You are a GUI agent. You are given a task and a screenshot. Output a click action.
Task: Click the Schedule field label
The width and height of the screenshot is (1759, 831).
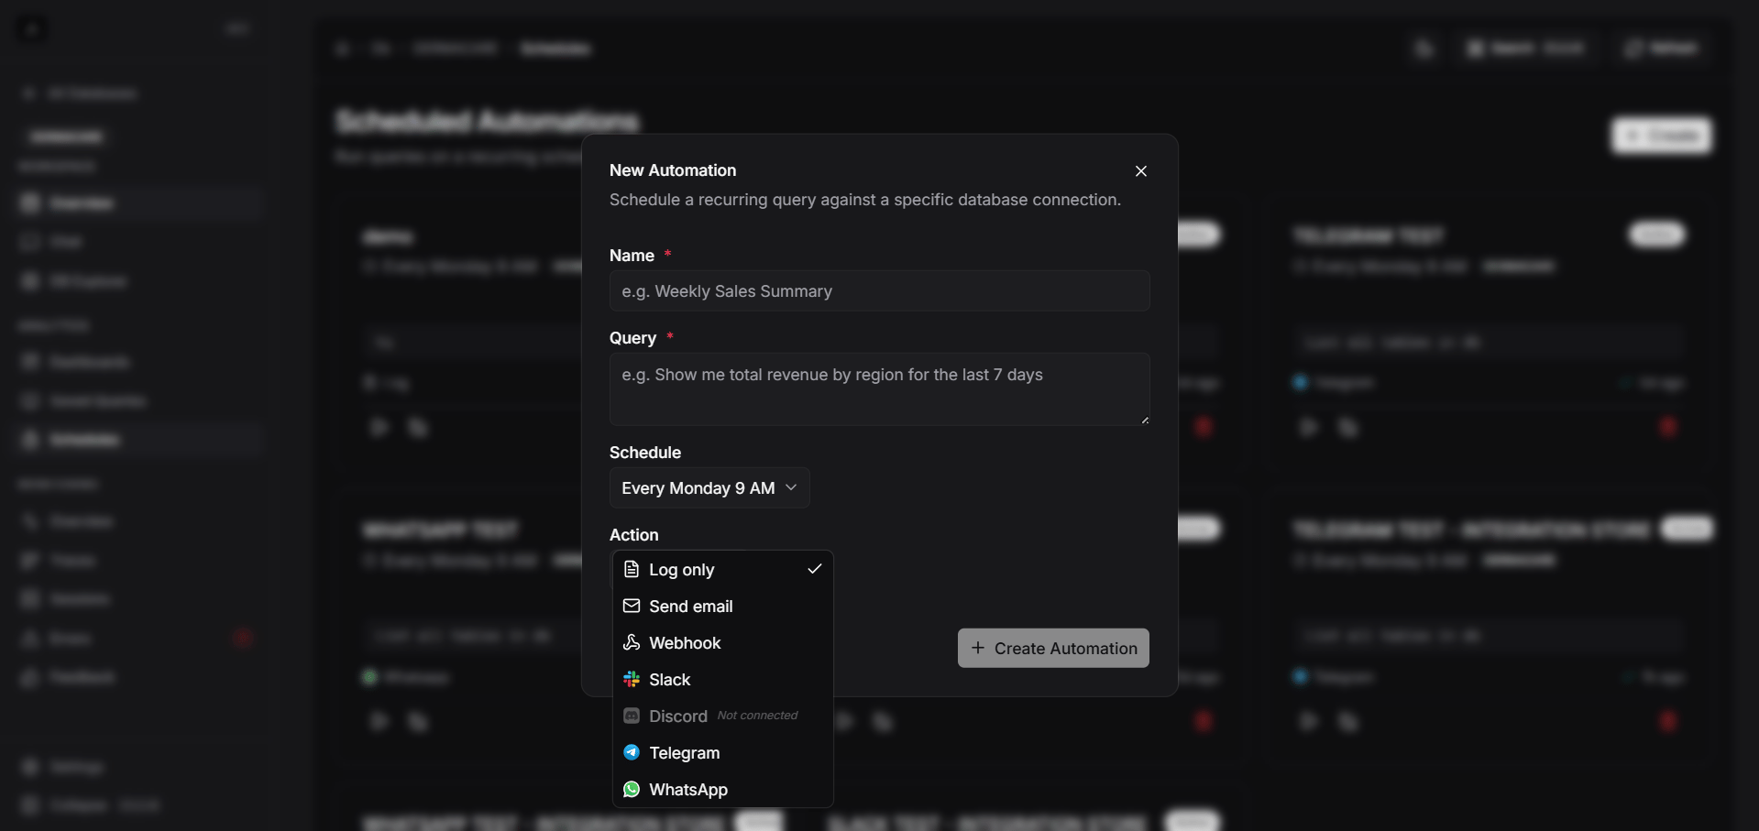645,453
